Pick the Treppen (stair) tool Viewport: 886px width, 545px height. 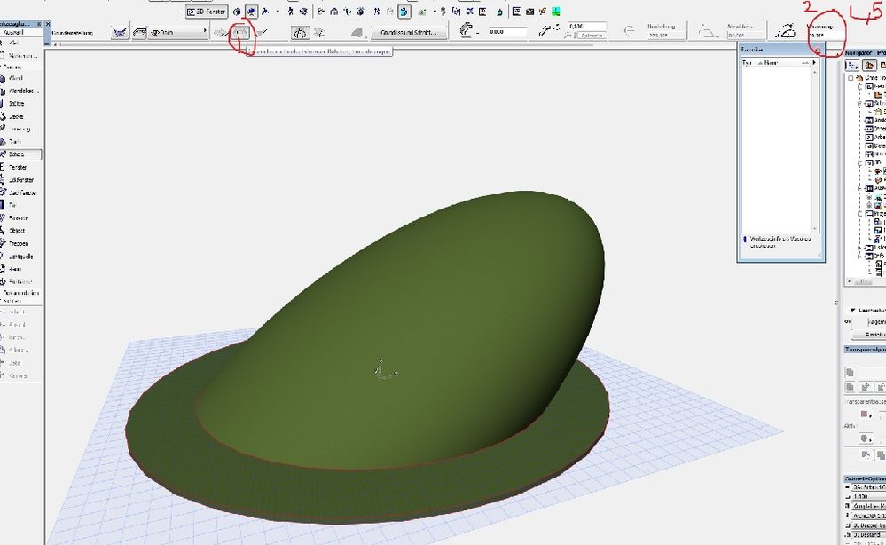point(19,243)
